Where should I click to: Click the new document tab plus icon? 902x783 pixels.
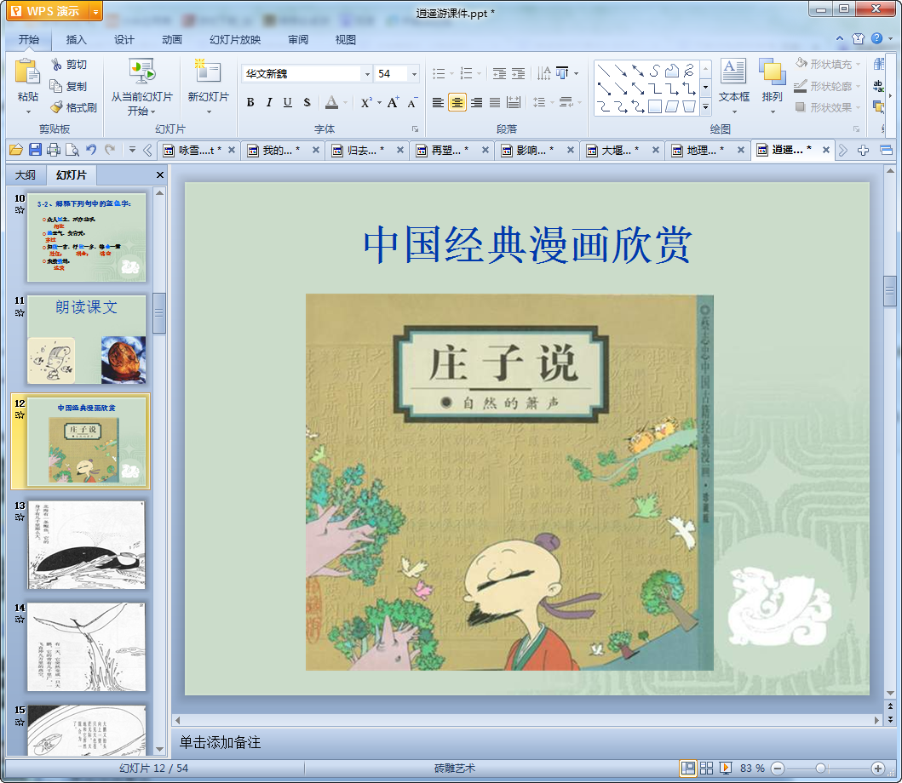coord(863,150)
